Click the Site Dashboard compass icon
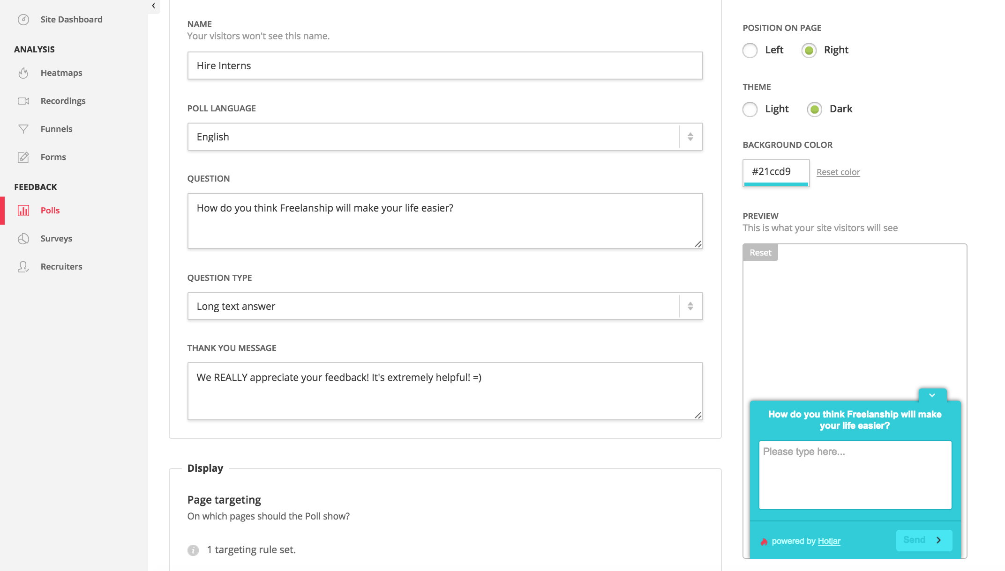Image resolution: width=1005 pixels, height=571 pixels. (23, 20)
